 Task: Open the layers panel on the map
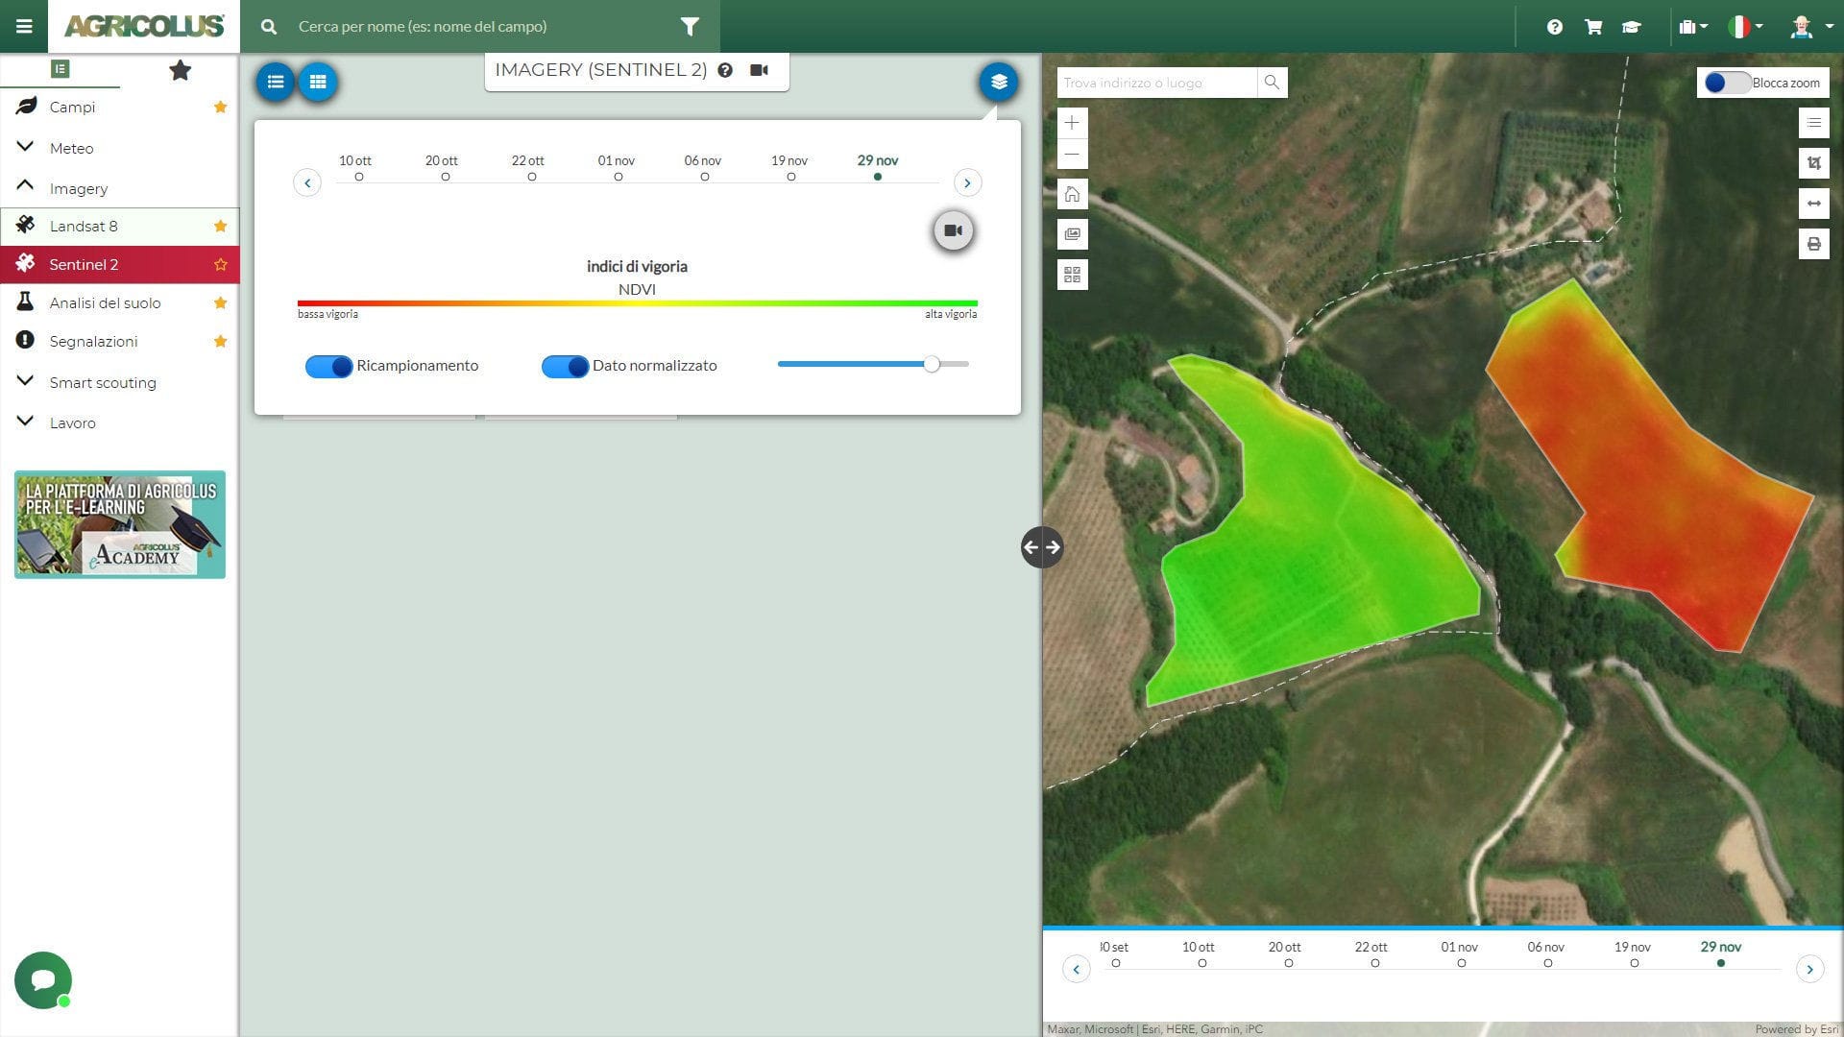coord(998,82)
